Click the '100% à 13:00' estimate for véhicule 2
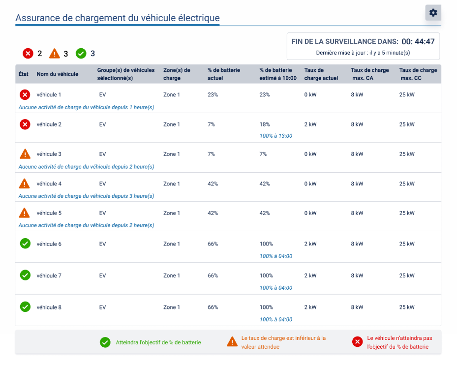 [276, 136]
